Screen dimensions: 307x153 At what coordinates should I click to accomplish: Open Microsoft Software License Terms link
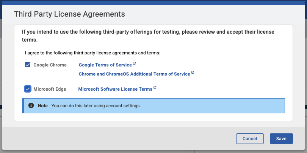[115, 89]
